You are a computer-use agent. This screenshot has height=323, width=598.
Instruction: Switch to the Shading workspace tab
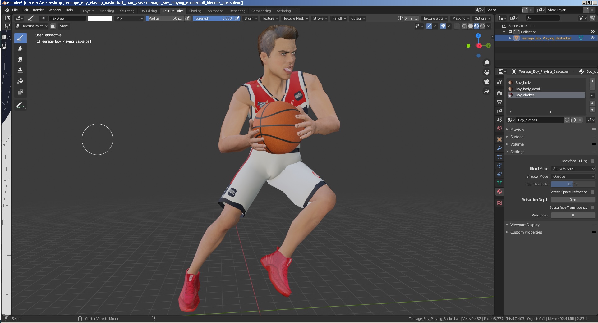tap(195, 11)
